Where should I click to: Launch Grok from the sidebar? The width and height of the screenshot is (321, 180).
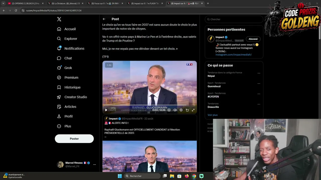[64, 68]
